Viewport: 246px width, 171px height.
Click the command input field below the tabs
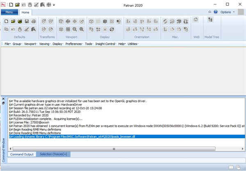coord(126,160)
